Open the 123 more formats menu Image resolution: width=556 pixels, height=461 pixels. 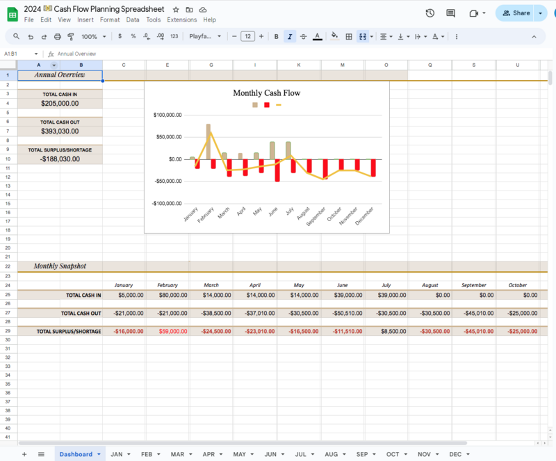coord(174,36)
